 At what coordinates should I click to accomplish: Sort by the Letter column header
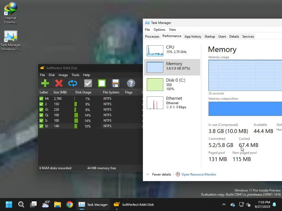click(x=45, y=92)
